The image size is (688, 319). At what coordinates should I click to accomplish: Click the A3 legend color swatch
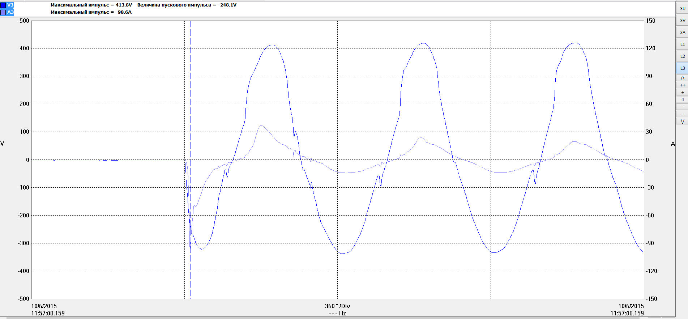[3, 12]
